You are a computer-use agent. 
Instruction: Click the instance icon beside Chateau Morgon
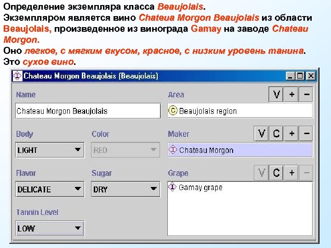[x=173, y=150]
